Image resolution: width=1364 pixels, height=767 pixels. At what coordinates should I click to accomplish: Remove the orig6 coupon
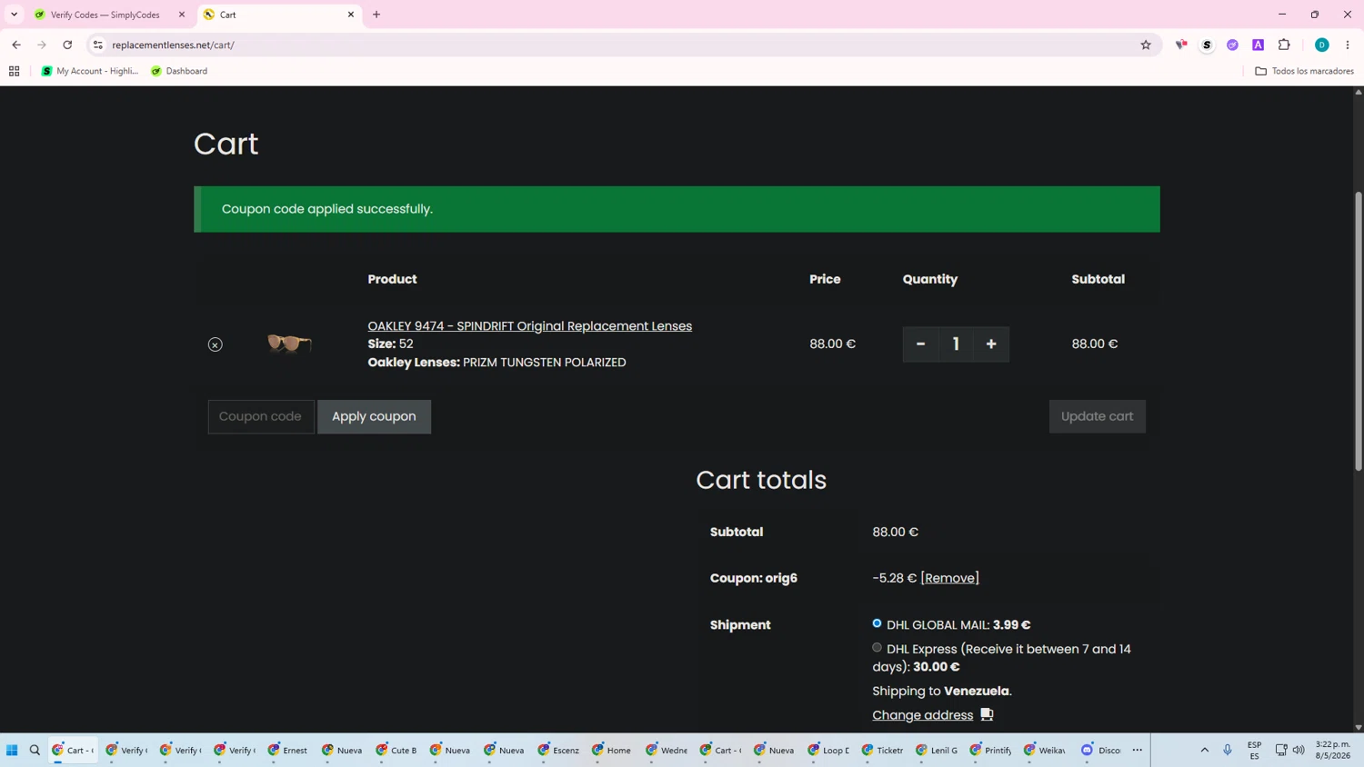coord(950,578)
